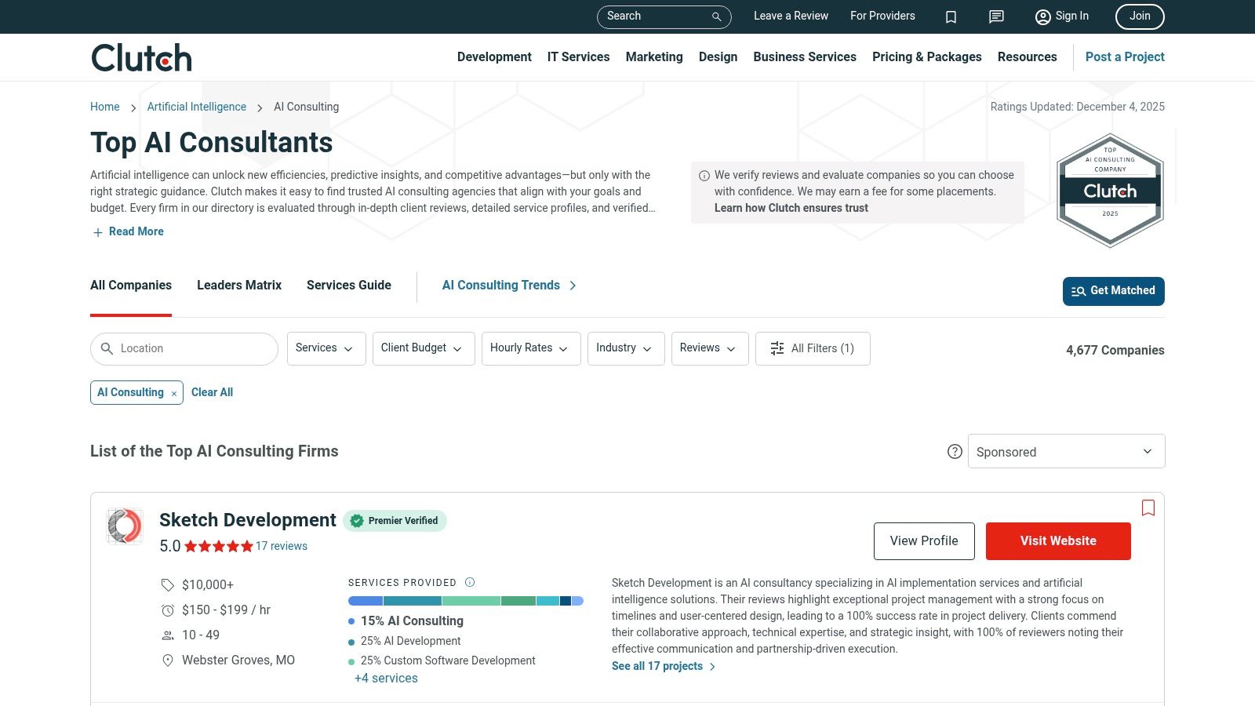Open the Hourly Rates filter dropdown

531,348
